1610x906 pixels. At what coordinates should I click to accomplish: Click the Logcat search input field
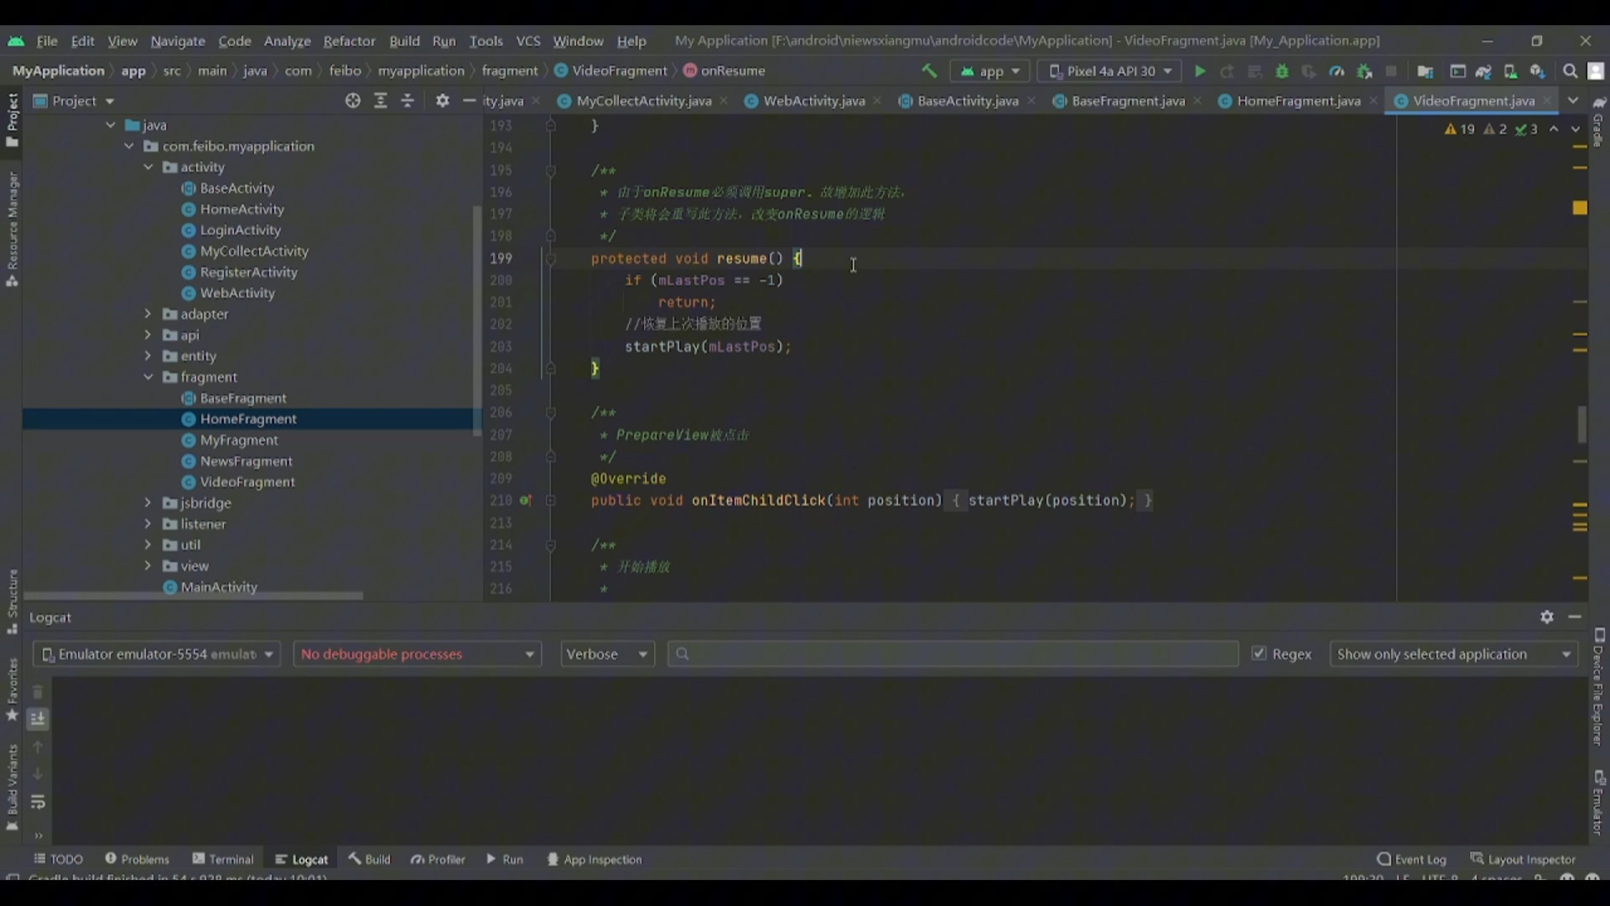[x=953, y=654]
